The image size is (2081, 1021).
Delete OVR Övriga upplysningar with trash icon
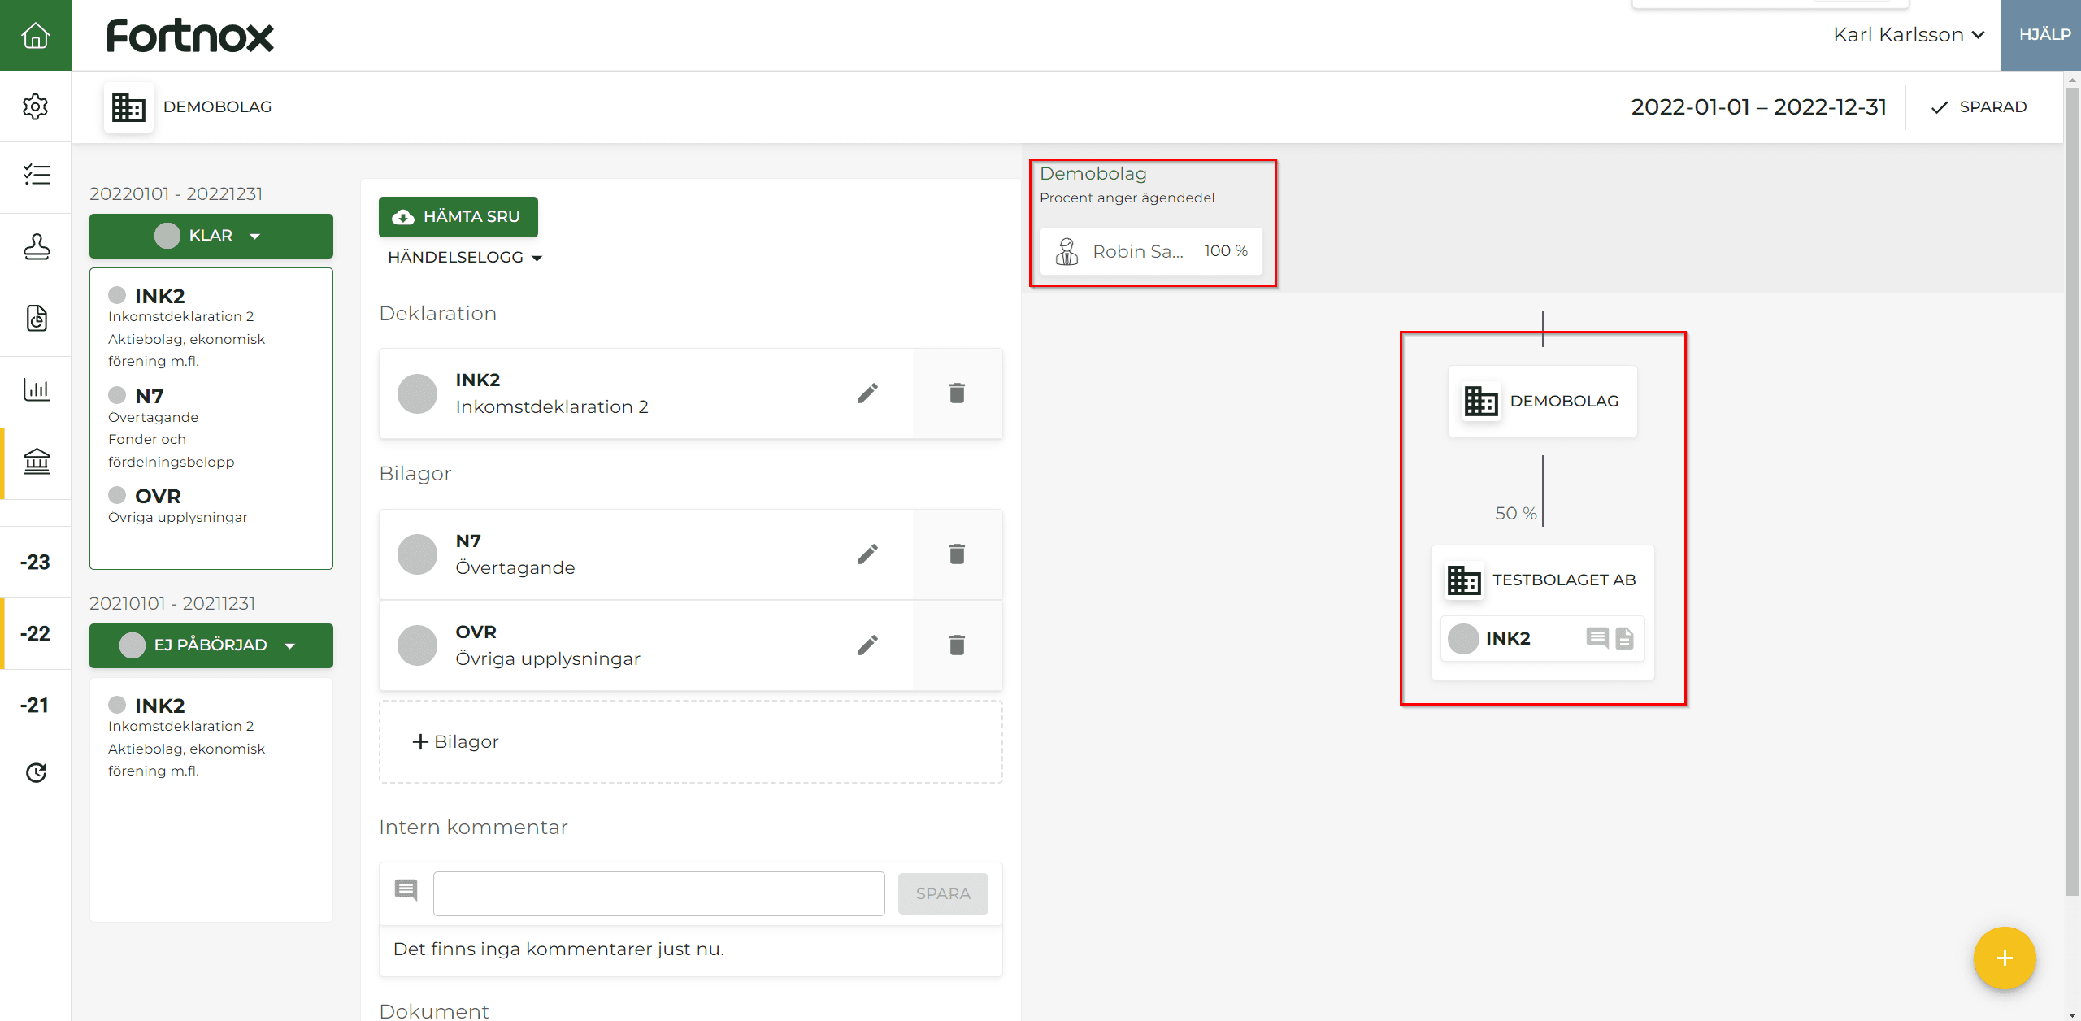click(x=957, y=645)
